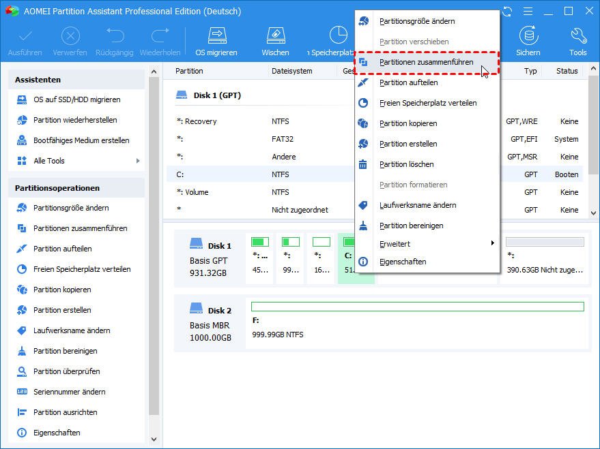Click the Rückgängig undo icon

tap(115, 35)
